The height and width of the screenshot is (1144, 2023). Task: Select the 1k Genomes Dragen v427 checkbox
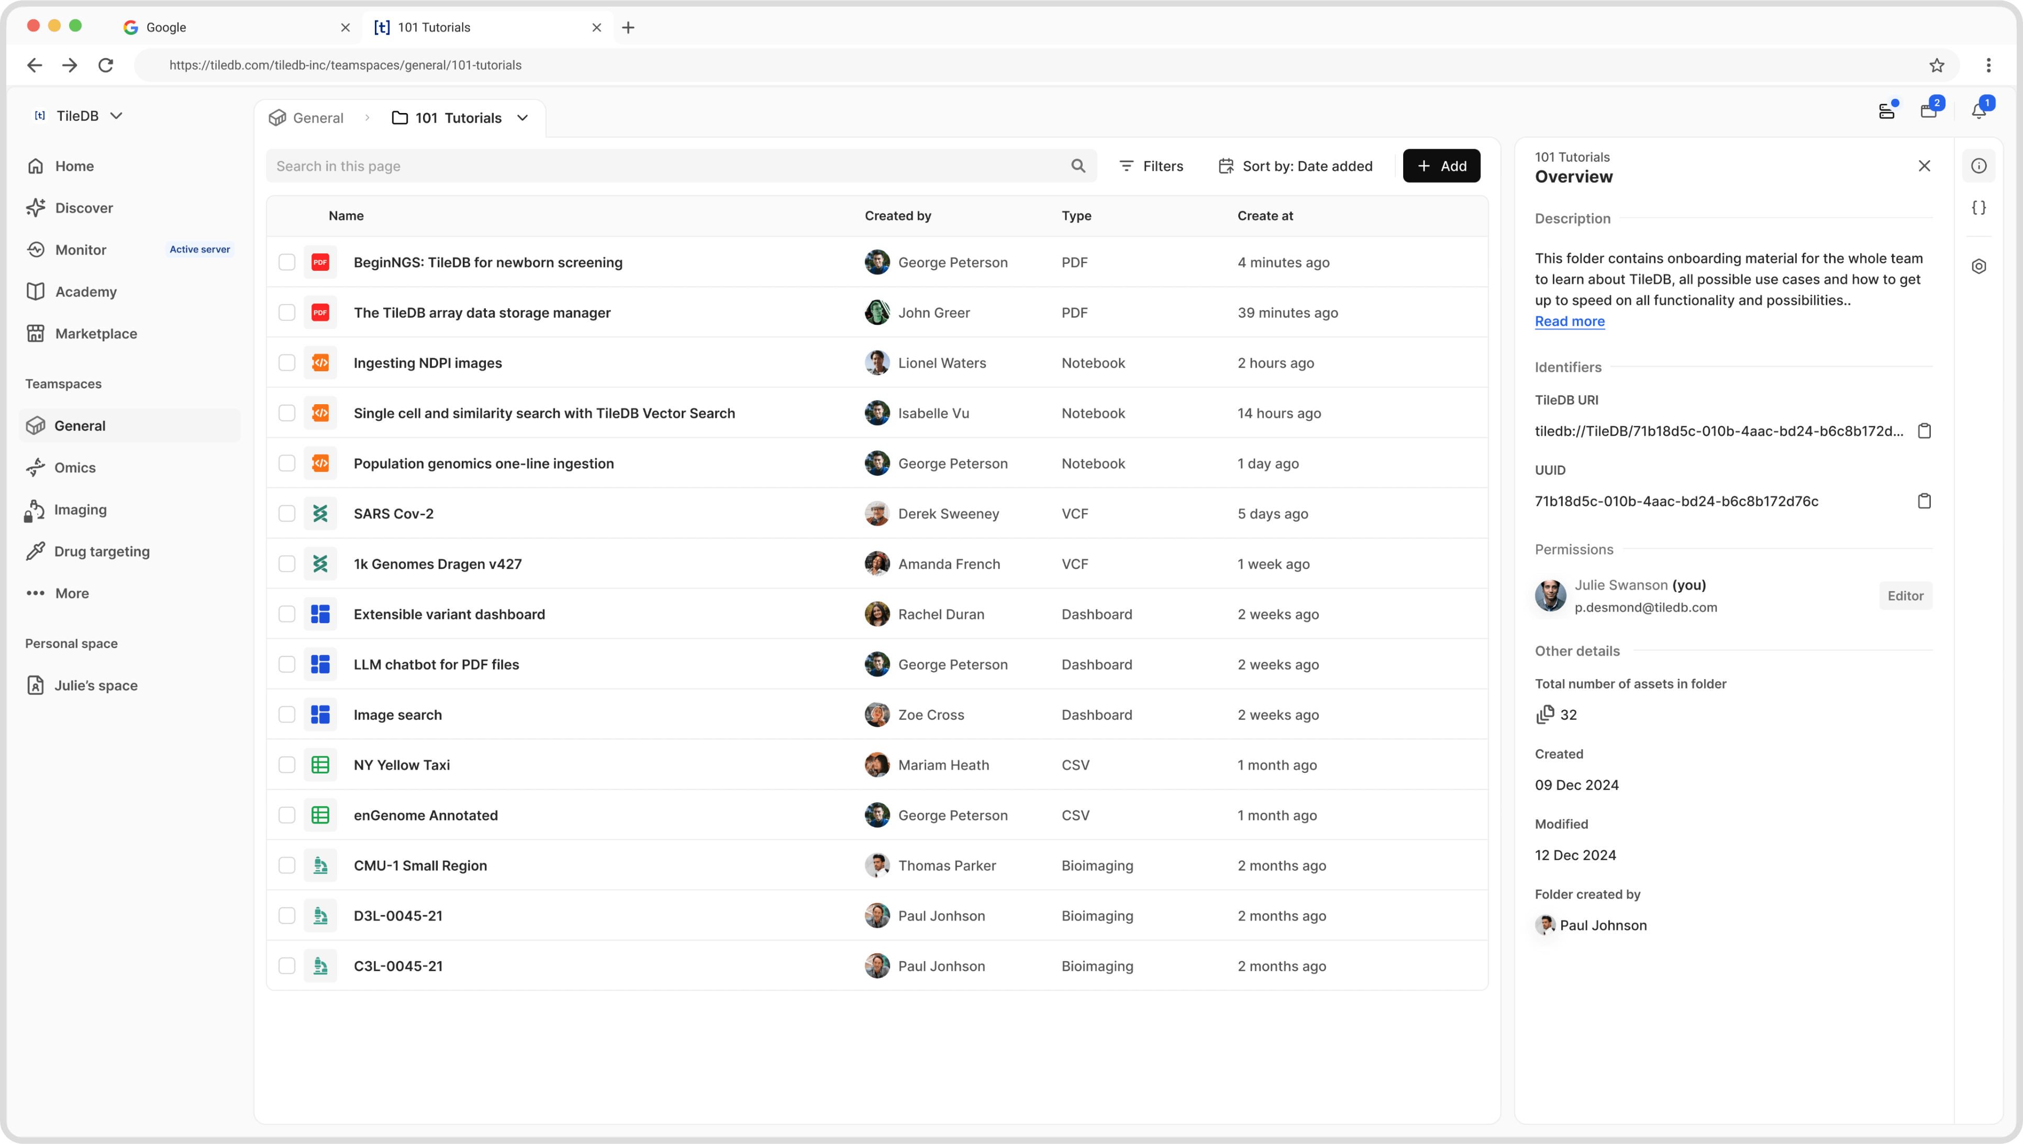286,564
